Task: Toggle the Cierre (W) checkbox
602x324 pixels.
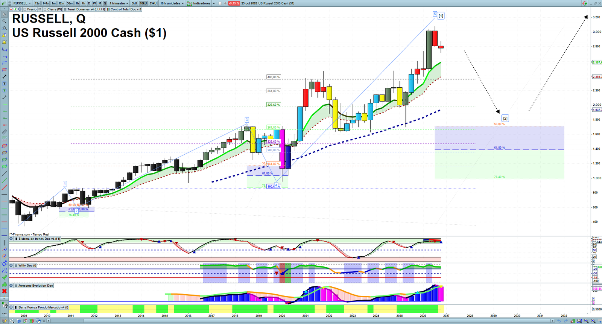Action: [x=45, y=9]
